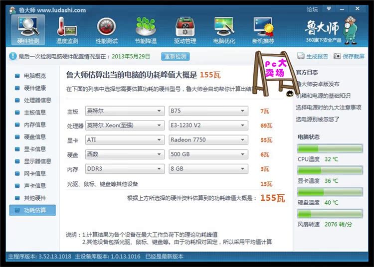Expand the 显卡 brand dropdown ATI
This screenshot has height=267, width=374.
coord(125,140)
